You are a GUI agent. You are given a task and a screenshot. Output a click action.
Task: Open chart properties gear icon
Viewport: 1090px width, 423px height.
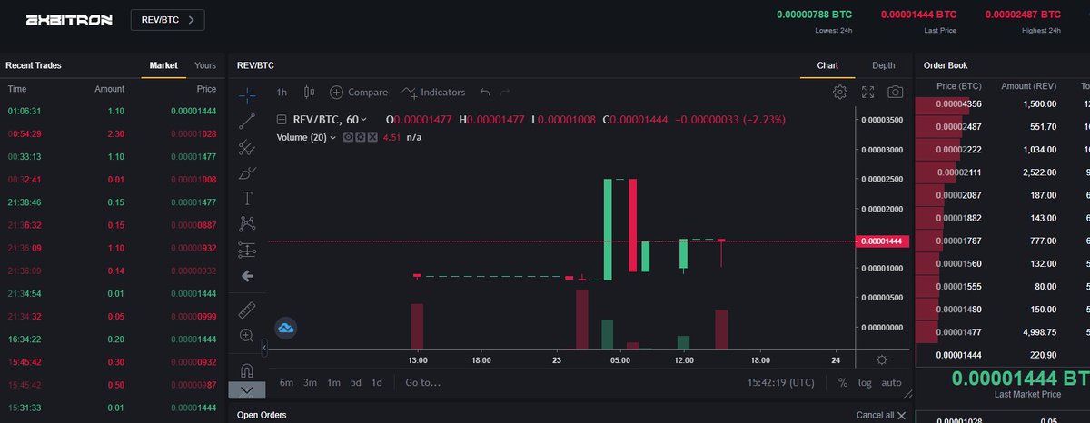point(840,92)
